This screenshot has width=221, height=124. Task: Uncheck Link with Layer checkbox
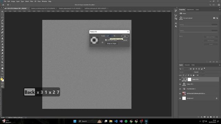(x=106, y=40)
